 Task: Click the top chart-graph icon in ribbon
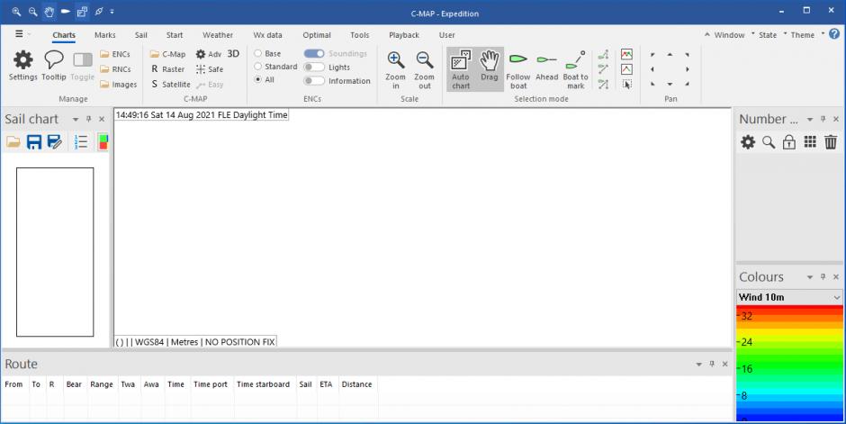click(x=626, y=54)
